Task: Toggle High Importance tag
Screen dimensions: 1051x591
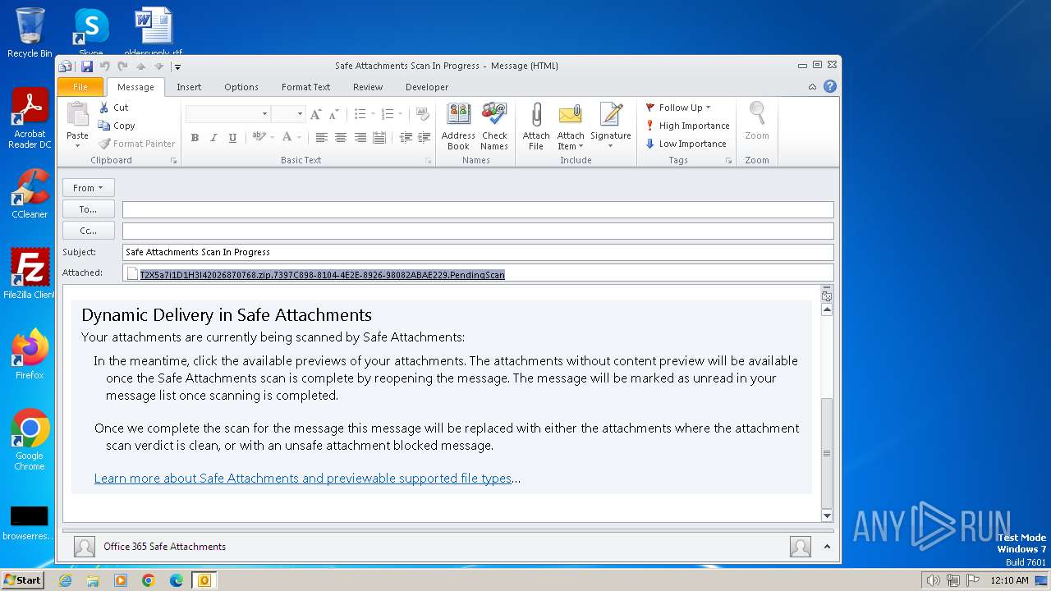Action: pos(687,126)
